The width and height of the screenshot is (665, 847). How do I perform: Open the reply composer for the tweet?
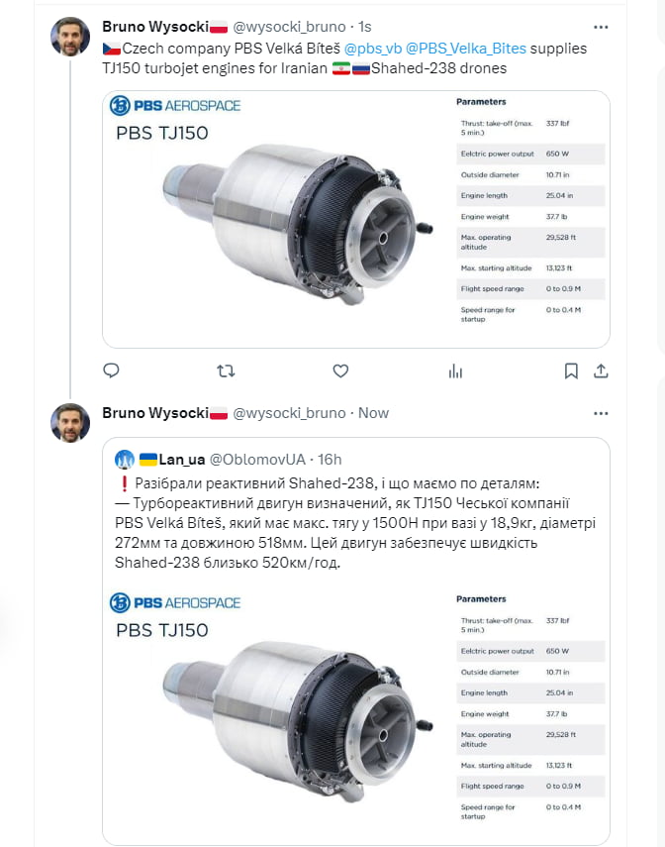click(x=111, y=370)
